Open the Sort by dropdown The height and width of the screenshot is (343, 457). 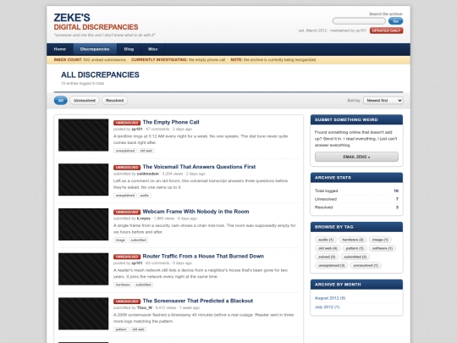[383, 100]
